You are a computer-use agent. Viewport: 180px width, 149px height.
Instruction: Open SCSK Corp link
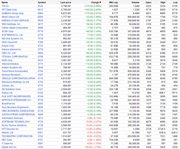[7, 31]
